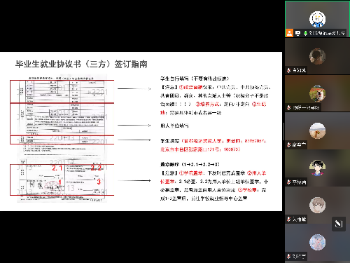Click name label under beach dog avatar
This screenshot has height=263, width=350.
point(299,144)
